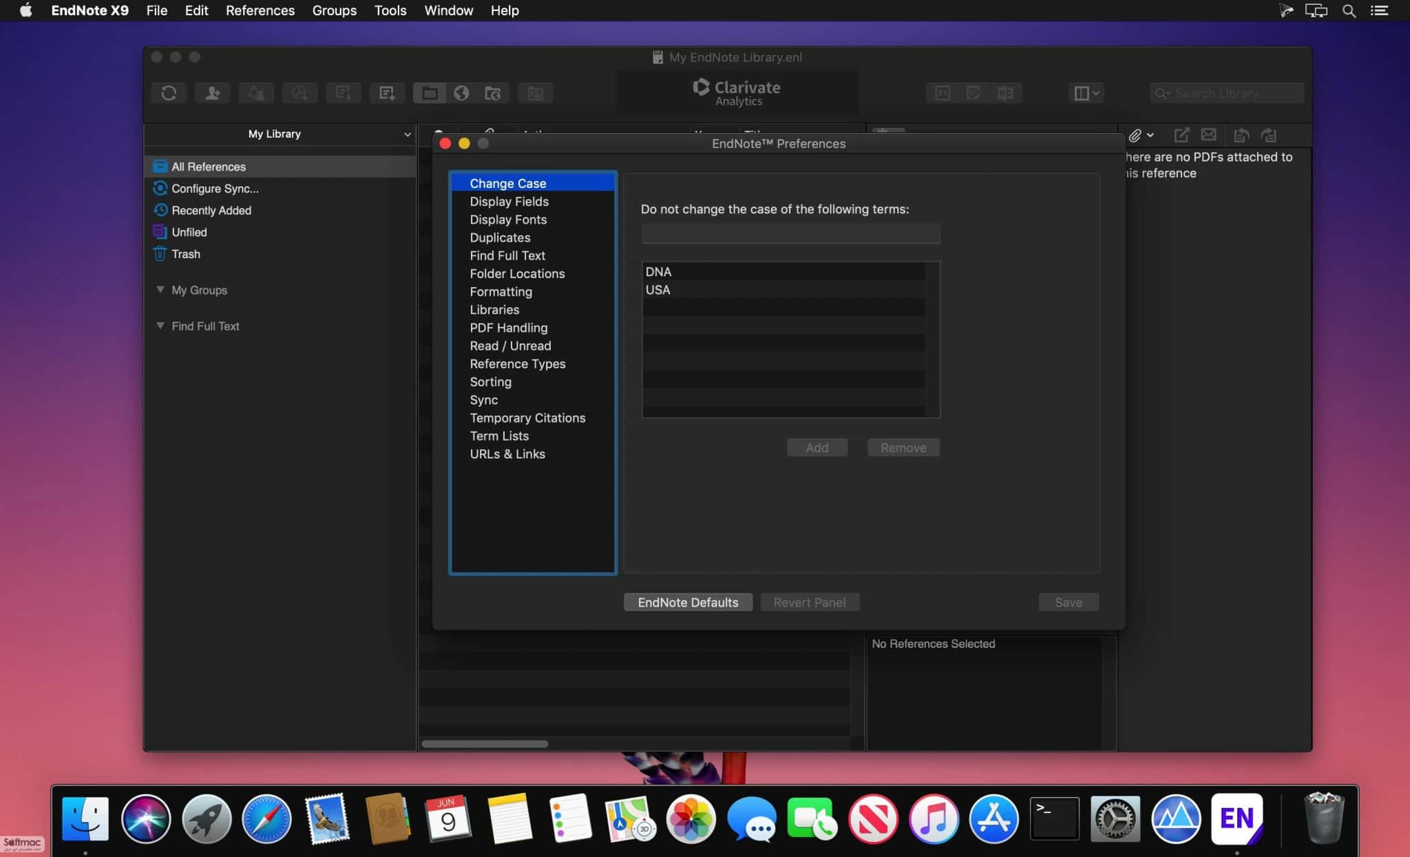Click the term entry text field
The width and height of the screenshot is (1410, 857).
tap(791, 233)
